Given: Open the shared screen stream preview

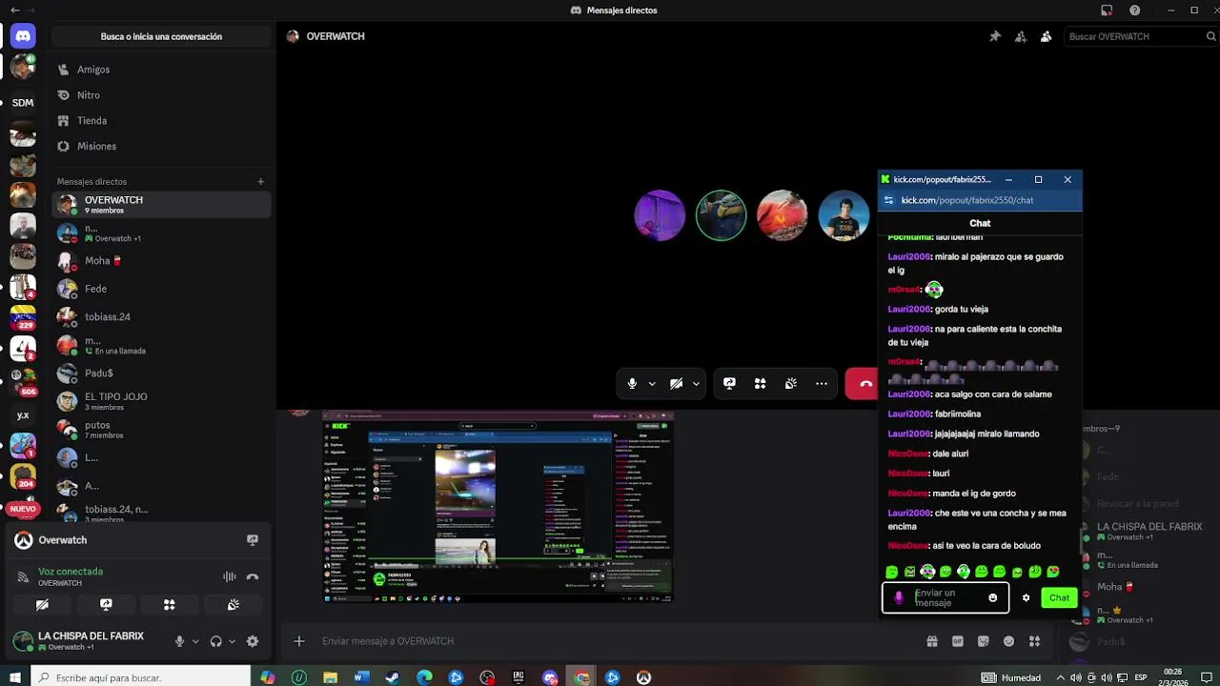Looking at the screenshot, I should 498,507.
